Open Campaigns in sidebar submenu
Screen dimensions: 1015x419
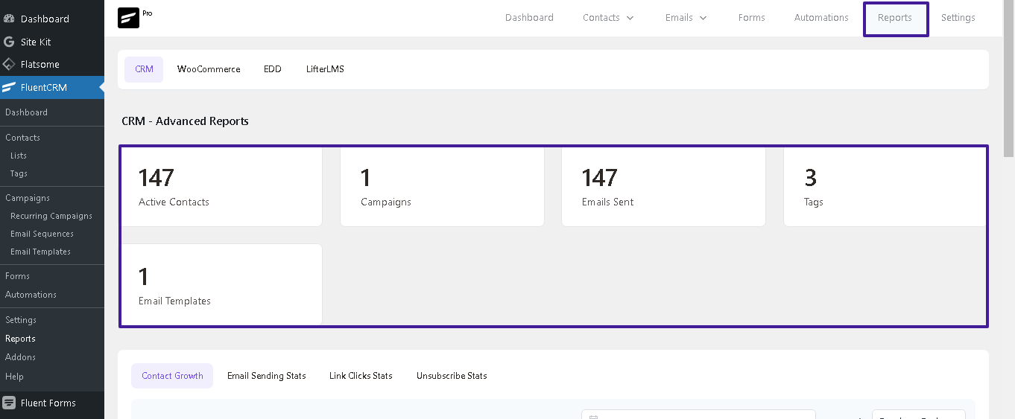(x=28, y=198)
